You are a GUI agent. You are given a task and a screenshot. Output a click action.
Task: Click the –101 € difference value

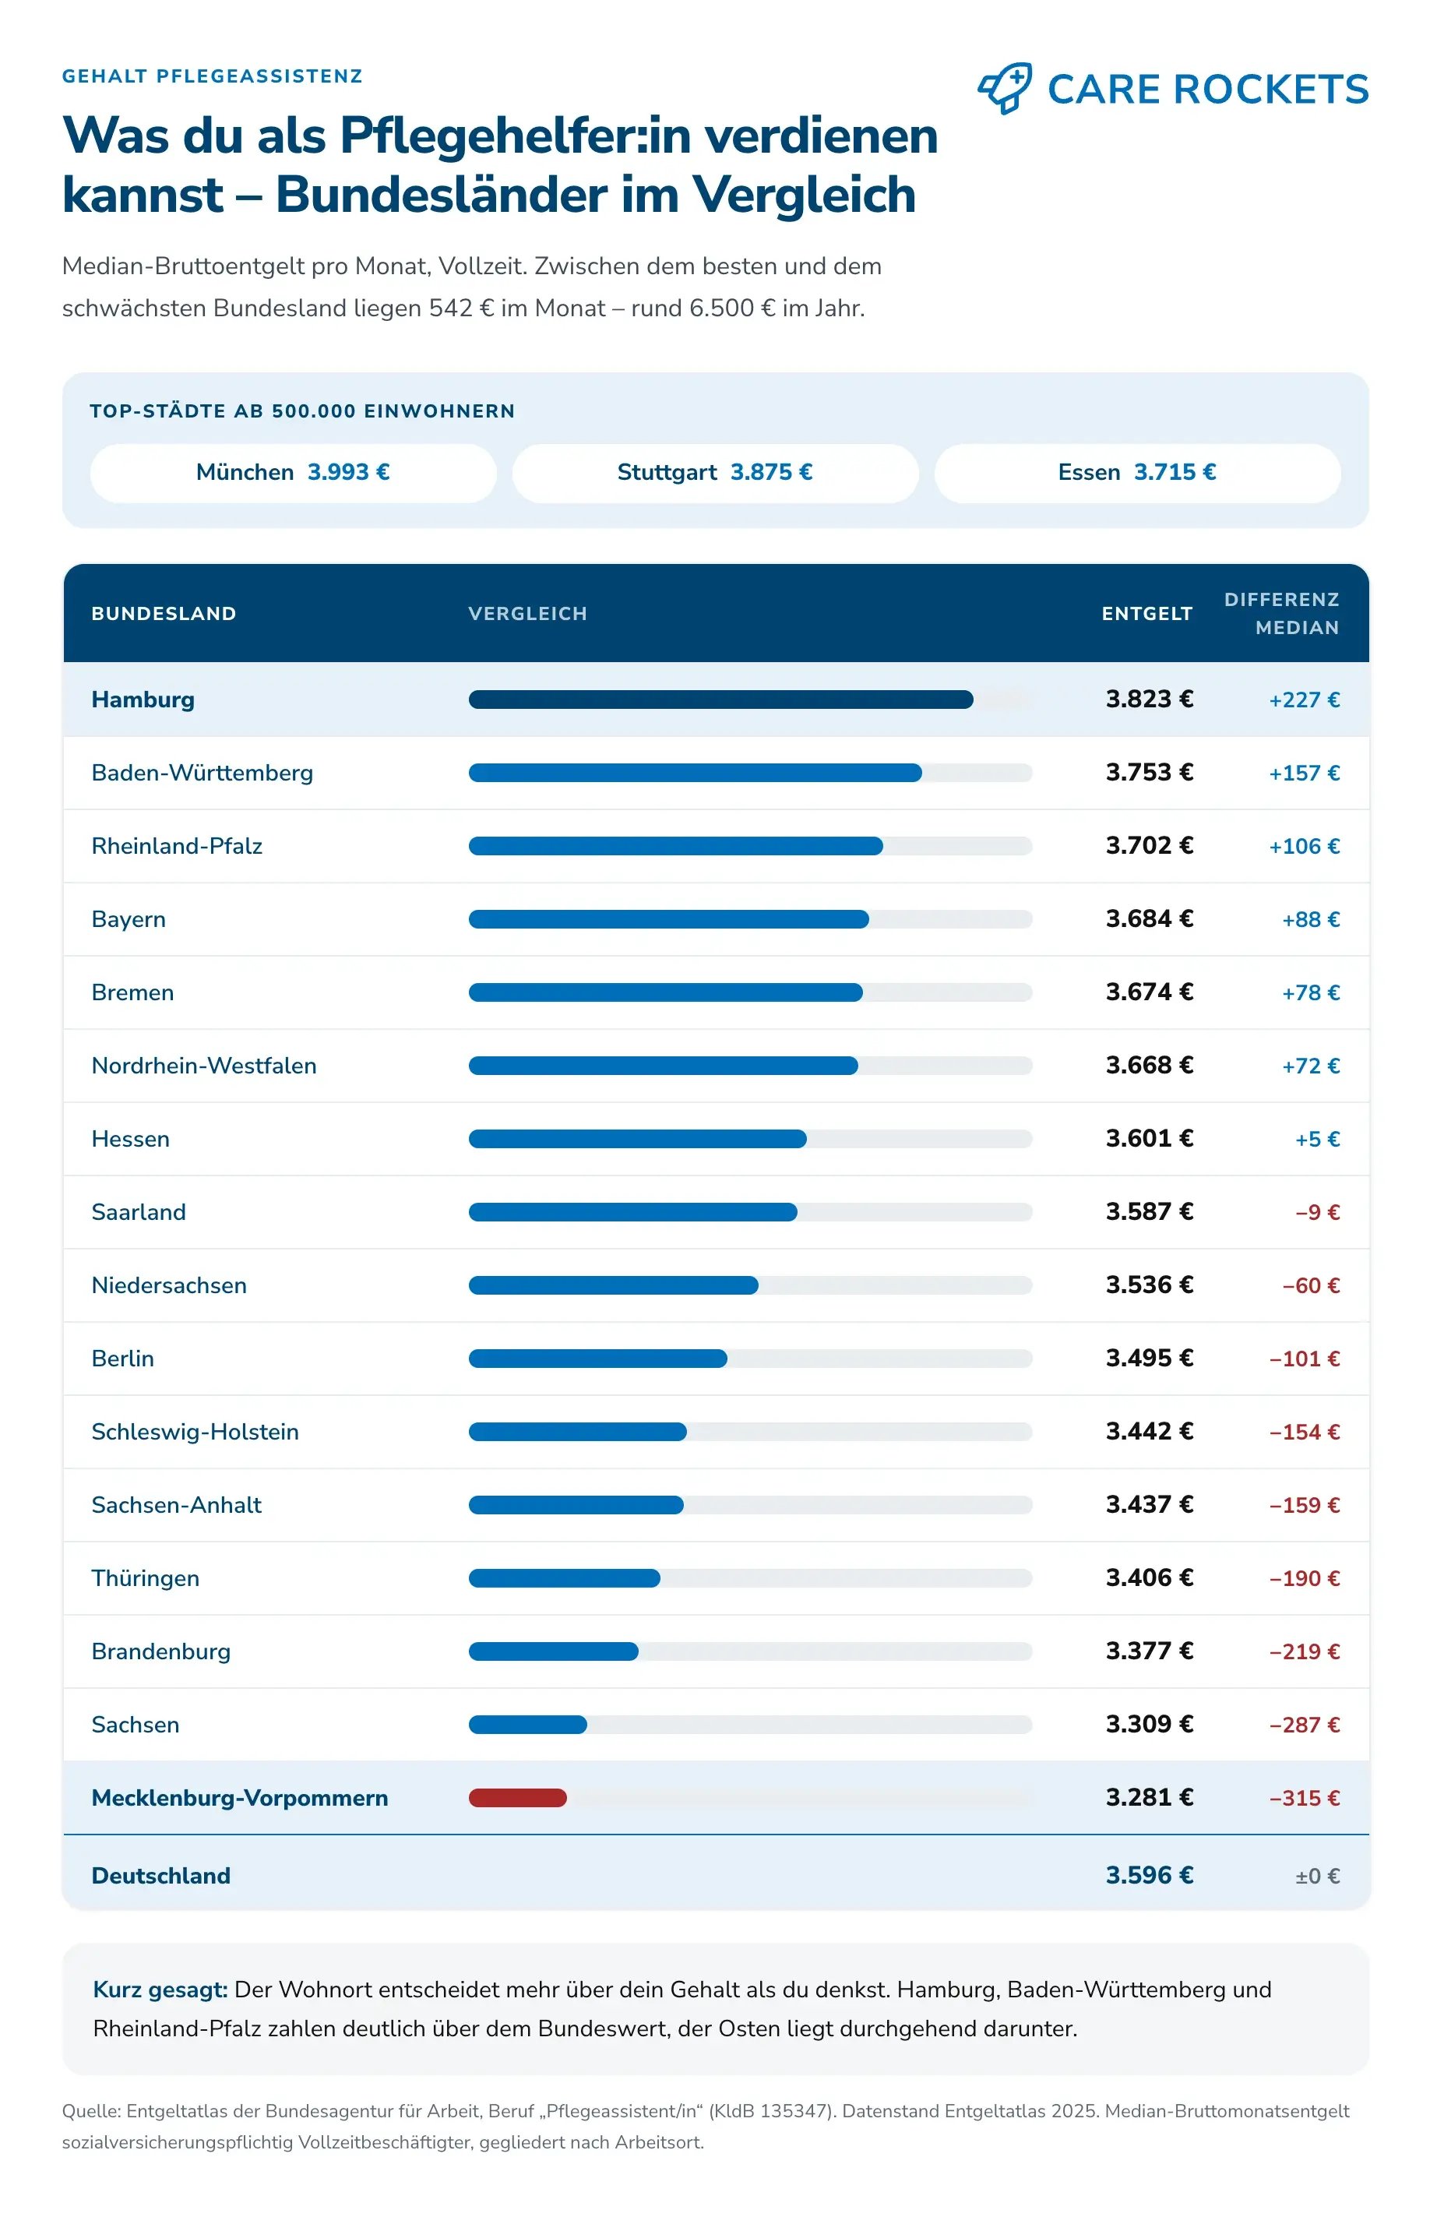1305,1360
